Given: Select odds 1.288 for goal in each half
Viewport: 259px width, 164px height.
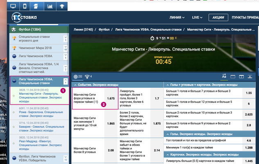Looking at the screenshot, I should coord(249,148).
